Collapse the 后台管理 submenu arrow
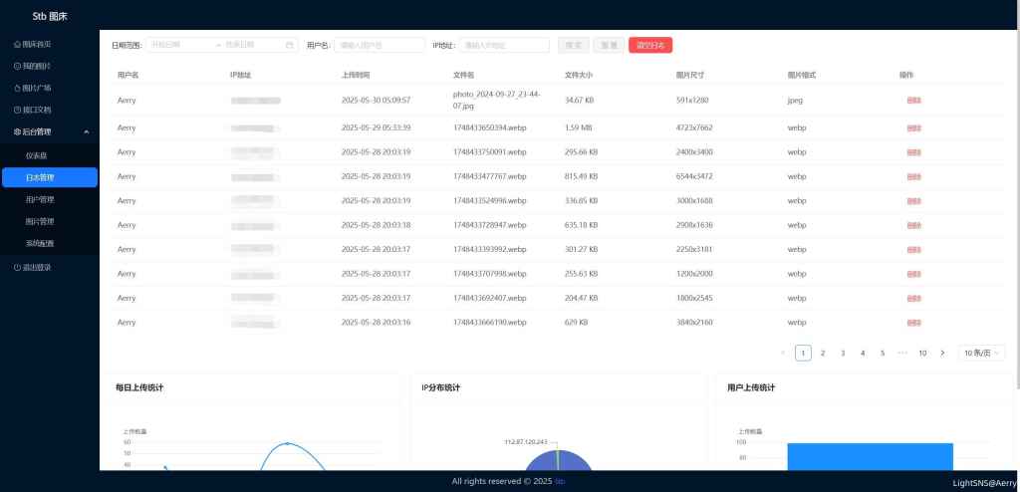The width and height of the screenshot is (1020, 492). click(87, 132)
